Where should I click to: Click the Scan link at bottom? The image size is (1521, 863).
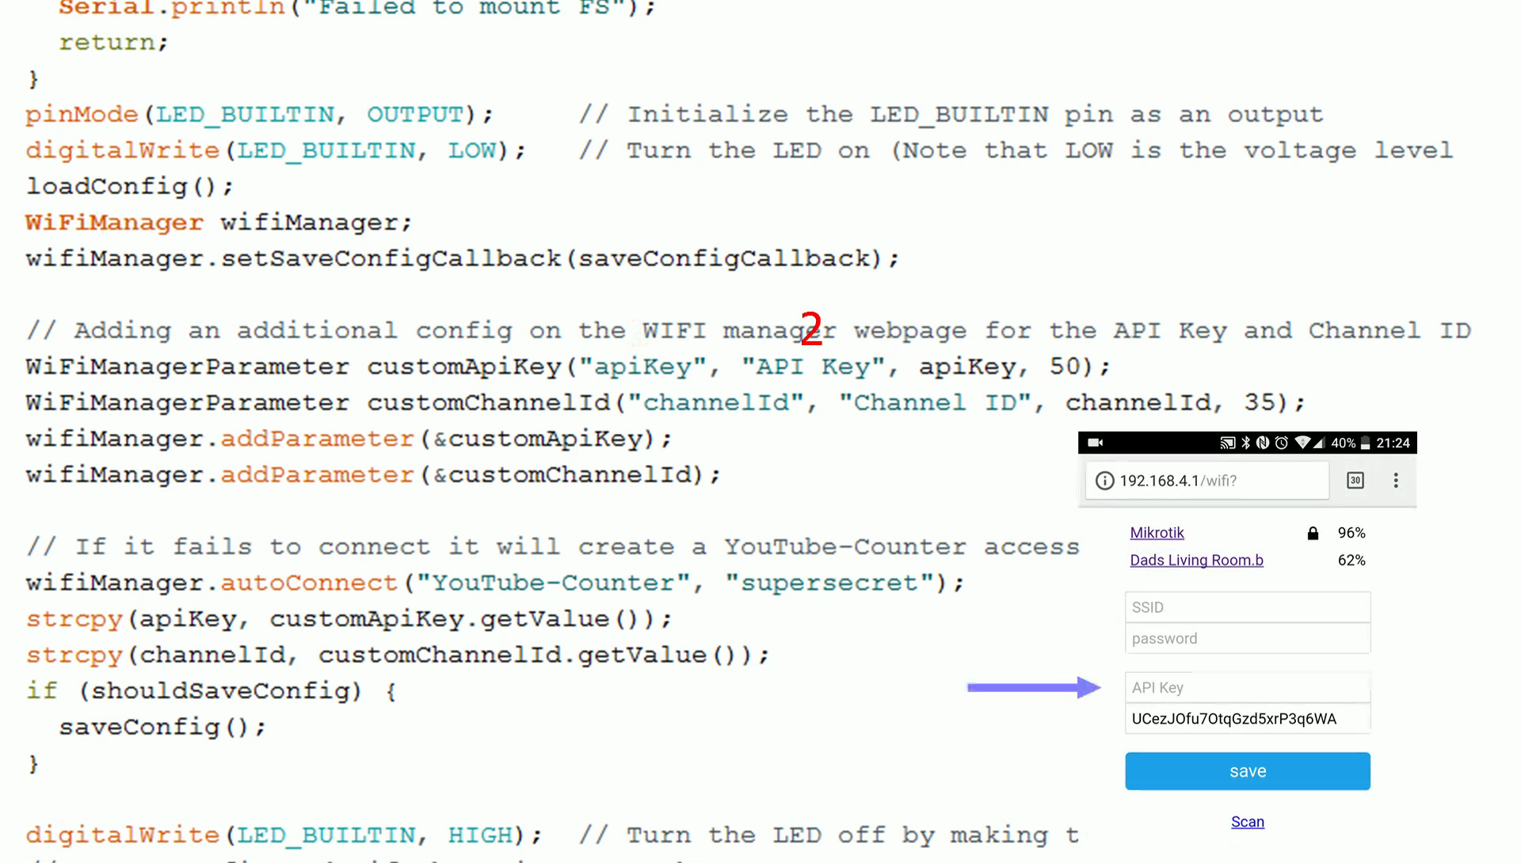(x=1248, y=821)
